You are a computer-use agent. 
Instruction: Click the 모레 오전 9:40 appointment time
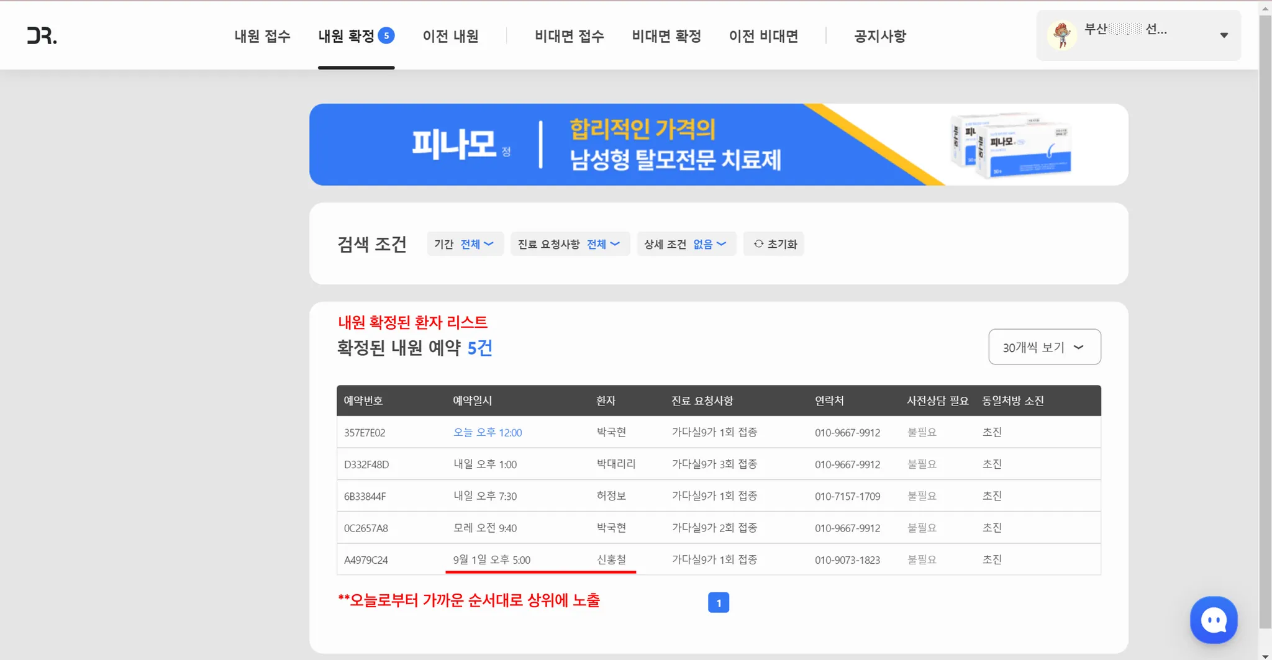point(485,528)
